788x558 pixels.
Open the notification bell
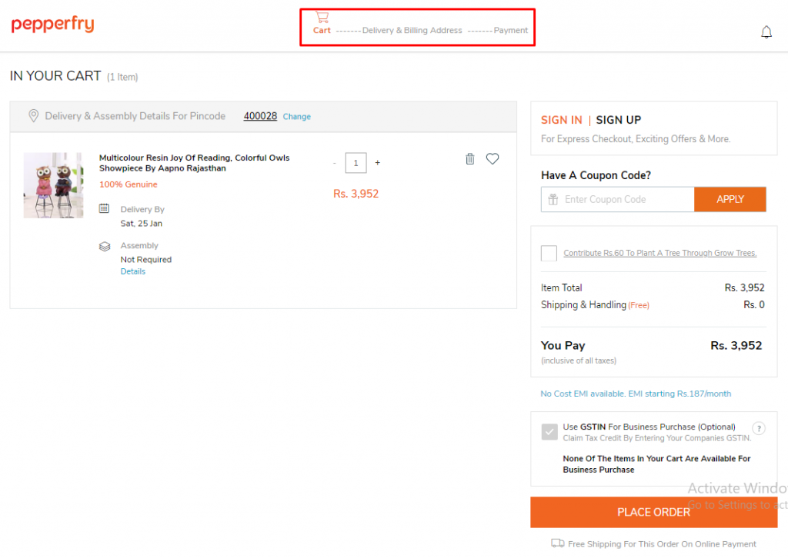(x=766, y=32)
